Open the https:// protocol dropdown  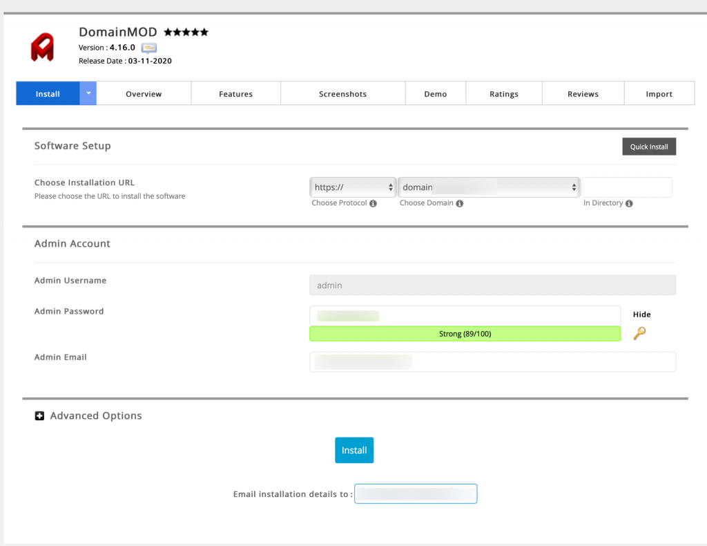(353, 187)
